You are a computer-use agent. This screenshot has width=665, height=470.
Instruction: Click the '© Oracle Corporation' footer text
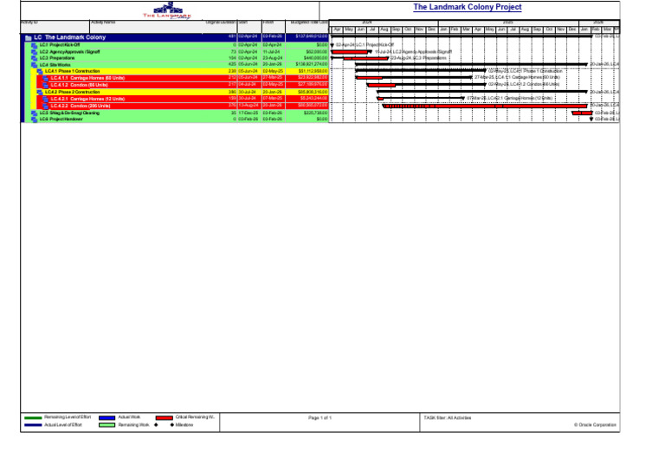click(595, 425)
